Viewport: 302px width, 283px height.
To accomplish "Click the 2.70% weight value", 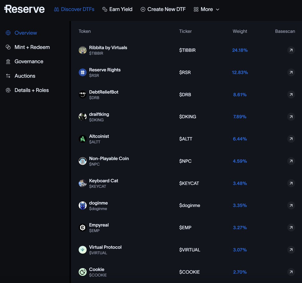I will tap(240, 272).
